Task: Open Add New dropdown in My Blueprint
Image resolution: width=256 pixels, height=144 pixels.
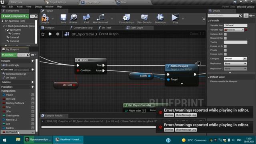Action: pos(9,55)
